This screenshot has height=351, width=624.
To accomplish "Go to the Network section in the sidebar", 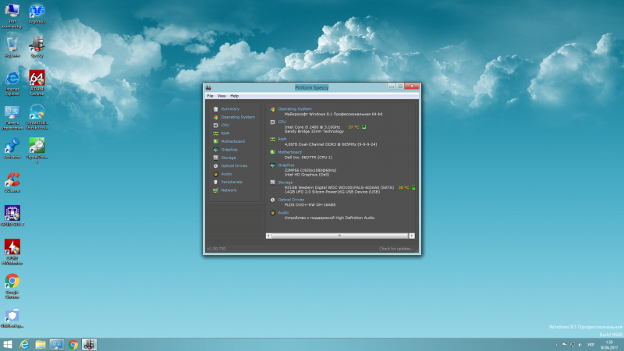I will [229, 190].
